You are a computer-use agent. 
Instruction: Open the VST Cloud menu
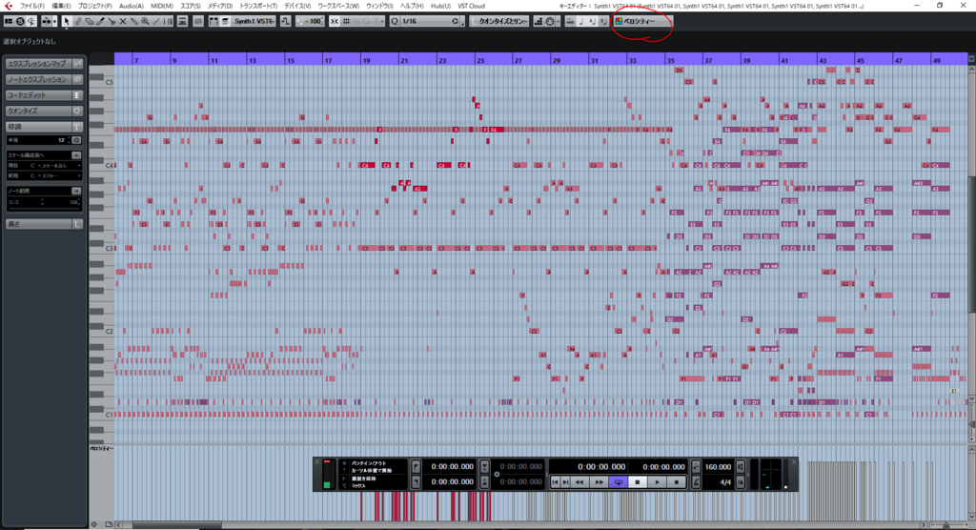471,6
